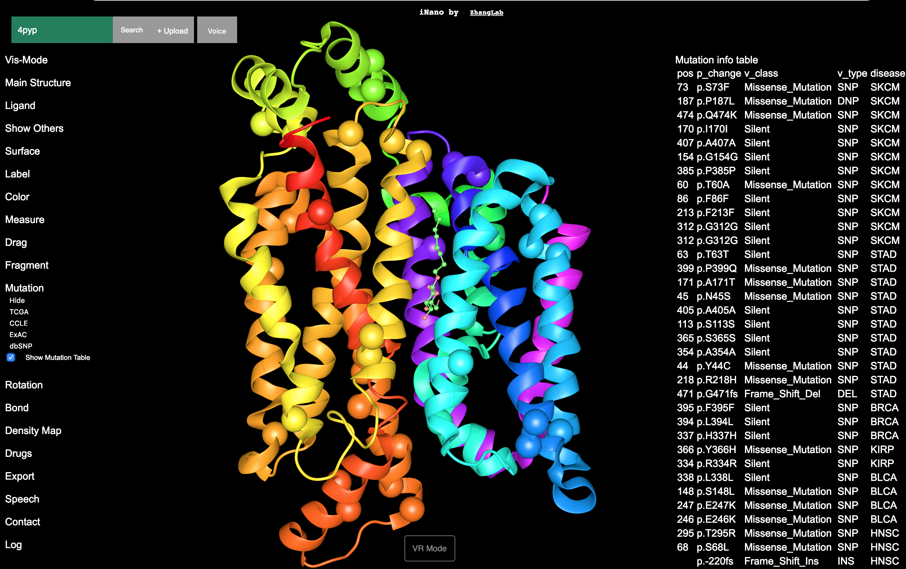This screenshot has height=569, width=906.
Task: Open the Export options
Action: point(20,476)
